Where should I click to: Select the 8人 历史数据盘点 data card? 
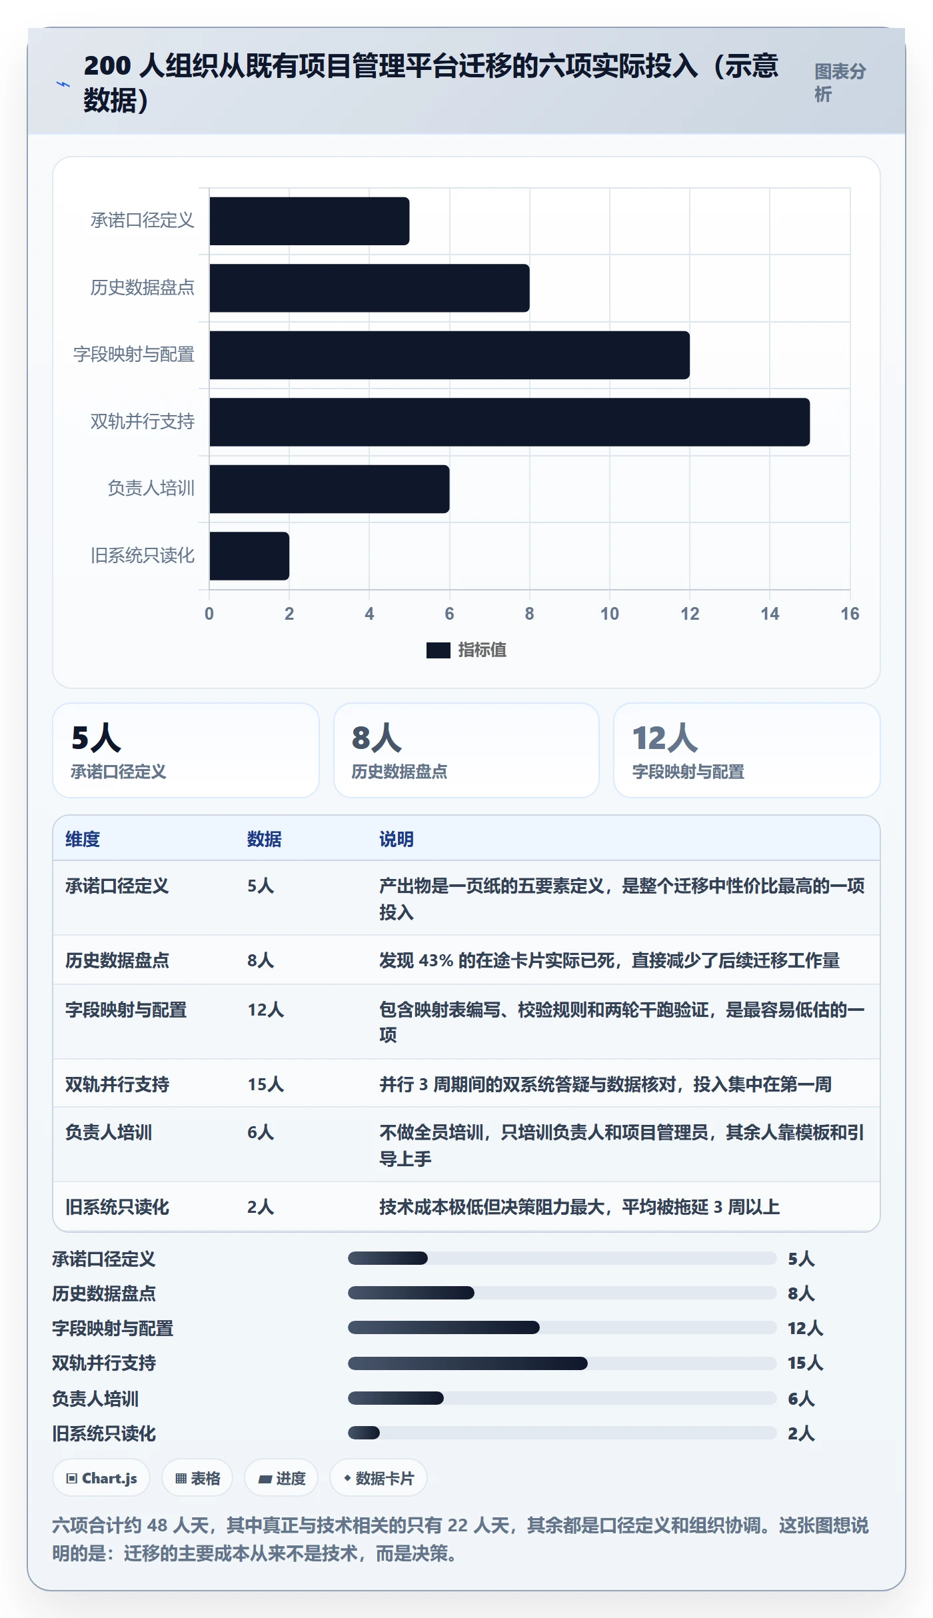(467, 750)
